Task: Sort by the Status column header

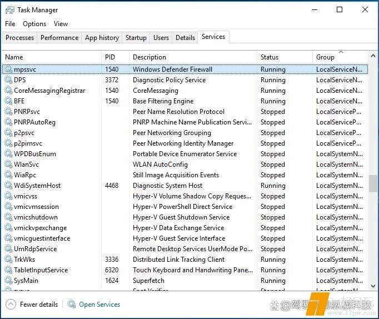Action: click(x=285, y=57)
